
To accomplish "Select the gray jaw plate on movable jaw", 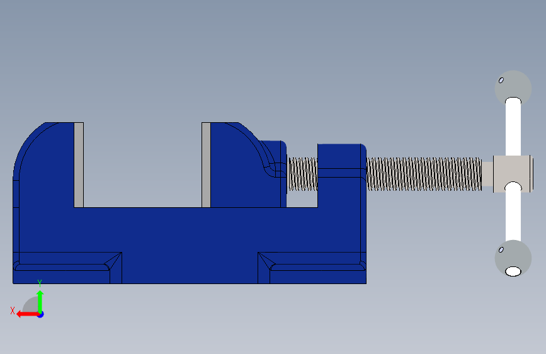I will tap(206, 165).
